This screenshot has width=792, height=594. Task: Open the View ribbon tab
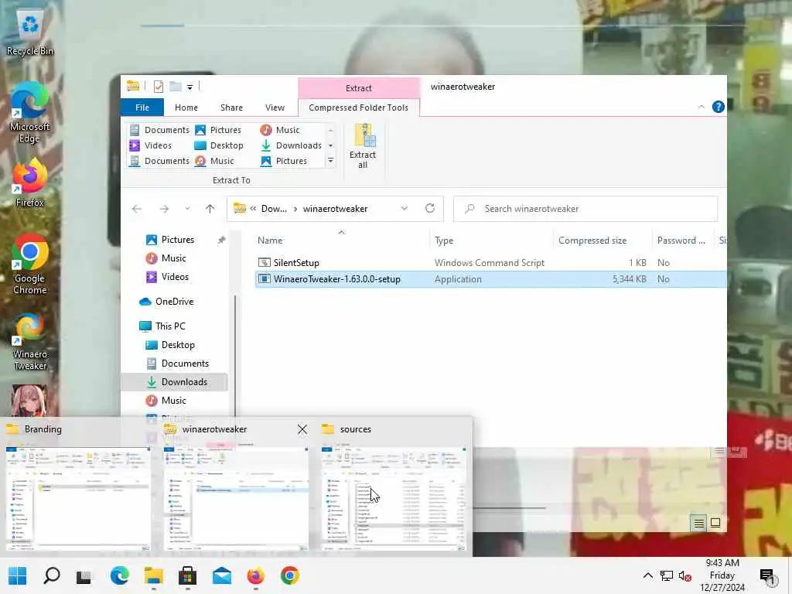pyautogui.click(x=275, y=108)
